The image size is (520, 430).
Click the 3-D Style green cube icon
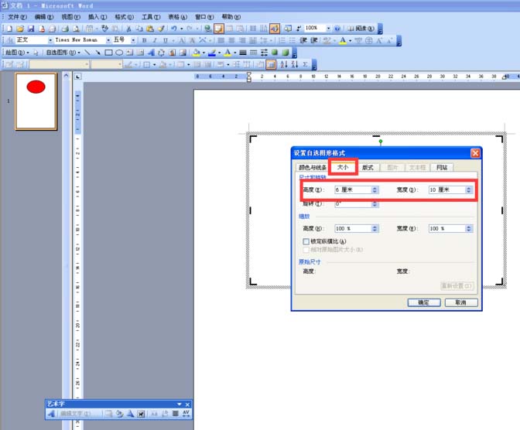coord(286,53)
